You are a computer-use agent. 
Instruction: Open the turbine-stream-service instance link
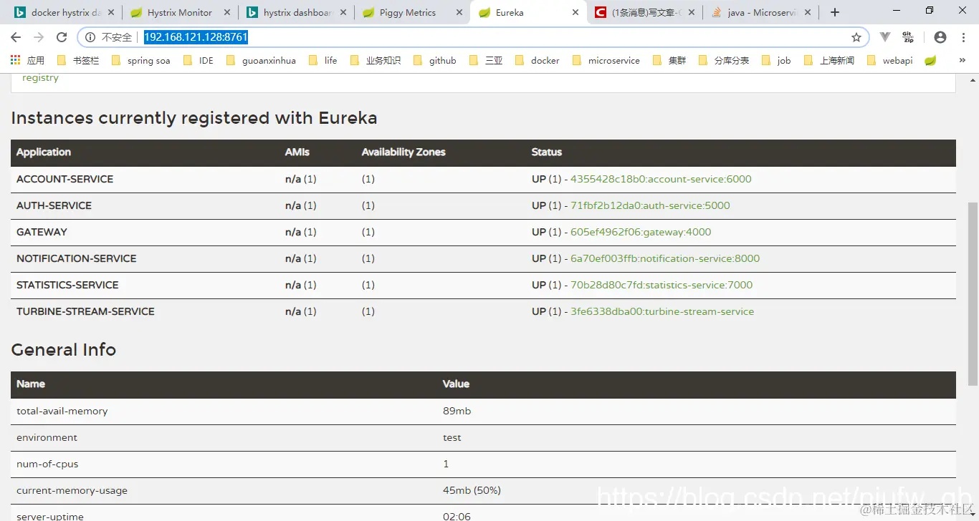(662, 311)
